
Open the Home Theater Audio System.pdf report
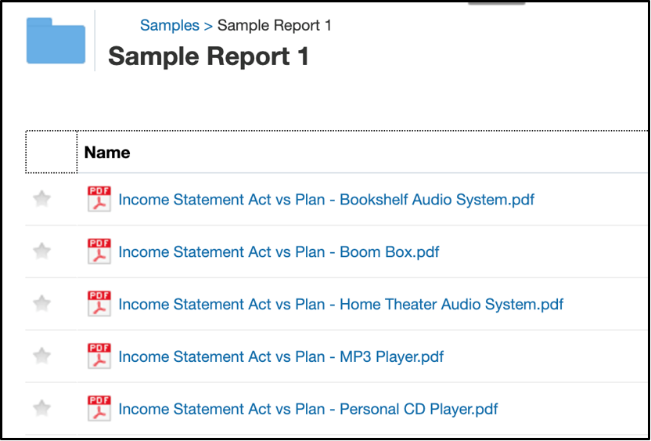point(340,305)
